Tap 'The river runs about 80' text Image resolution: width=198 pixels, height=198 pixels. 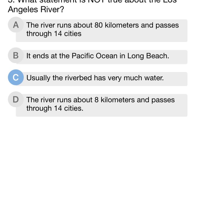(x=64, y=25)
